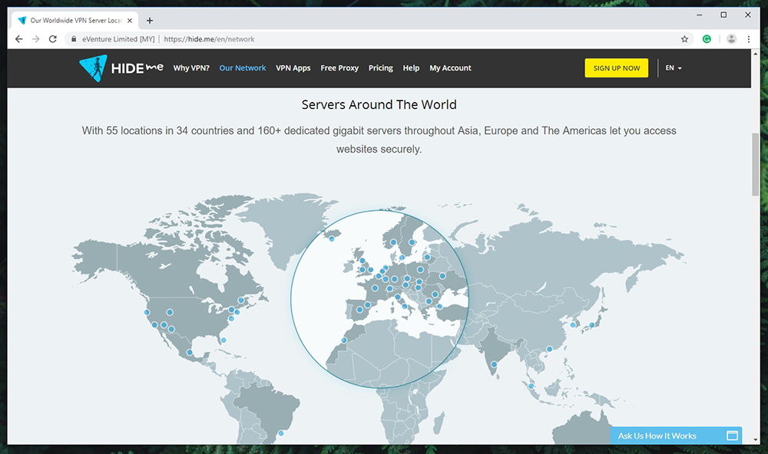Reload the page with the refresh icon

click(x=53, y=39)
